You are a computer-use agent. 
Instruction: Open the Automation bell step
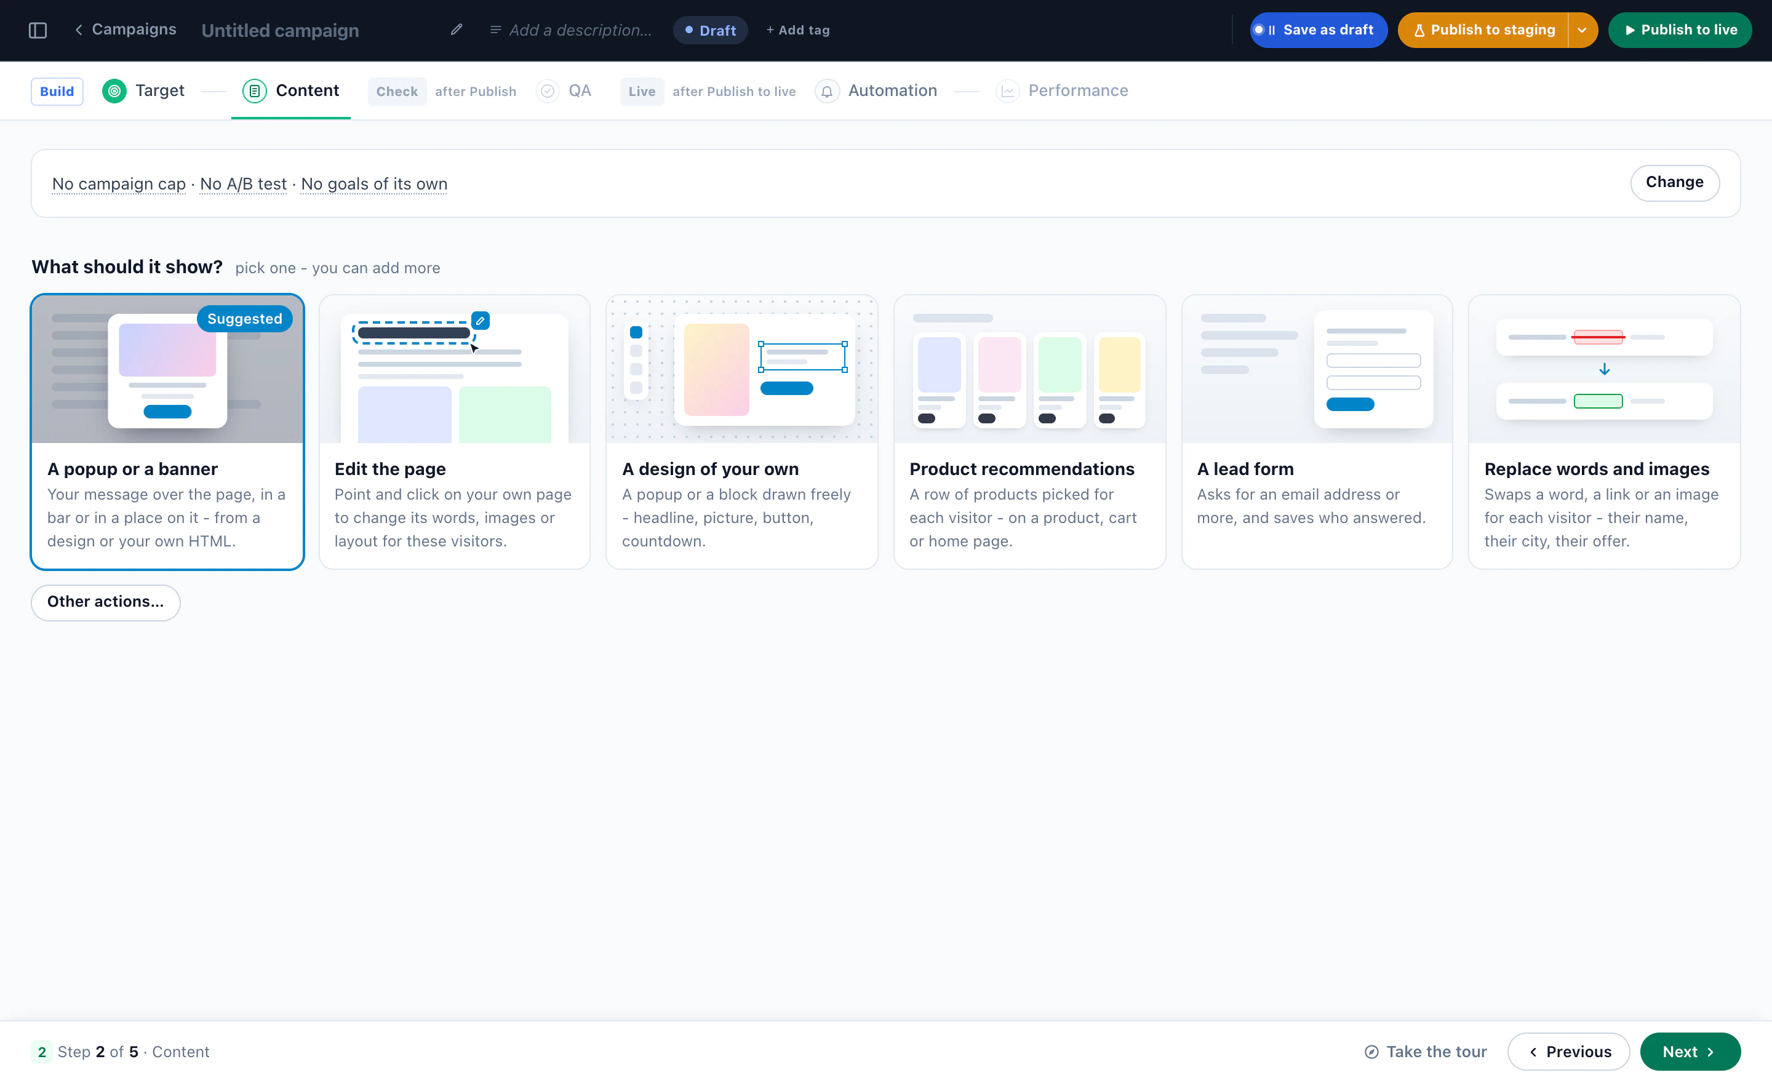826,90
